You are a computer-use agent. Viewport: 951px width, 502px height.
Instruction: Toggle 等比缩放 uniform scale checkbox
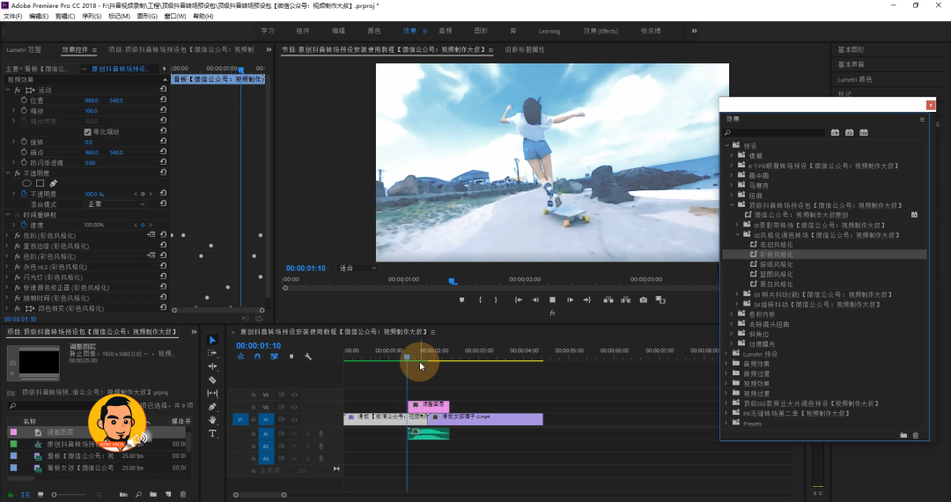coord(87,131)
